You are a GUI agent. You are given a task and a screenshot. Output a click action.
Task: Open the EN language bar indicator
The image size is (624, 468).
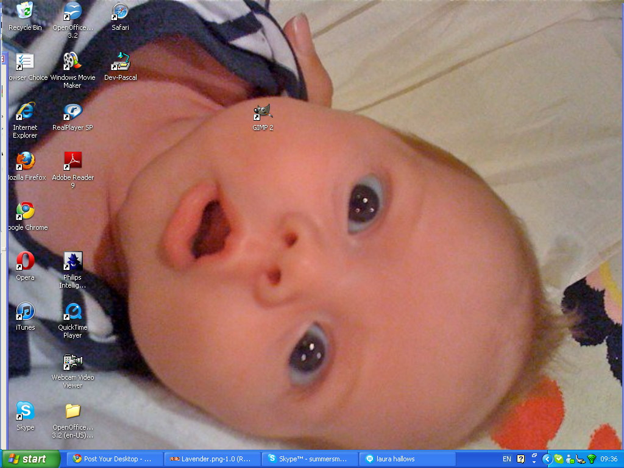pyautogui.click(x=506, y=459)
